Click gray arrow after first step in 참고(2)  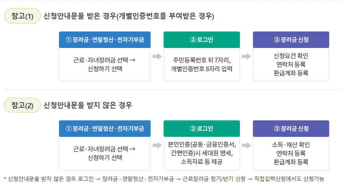(x=157, y=146)
